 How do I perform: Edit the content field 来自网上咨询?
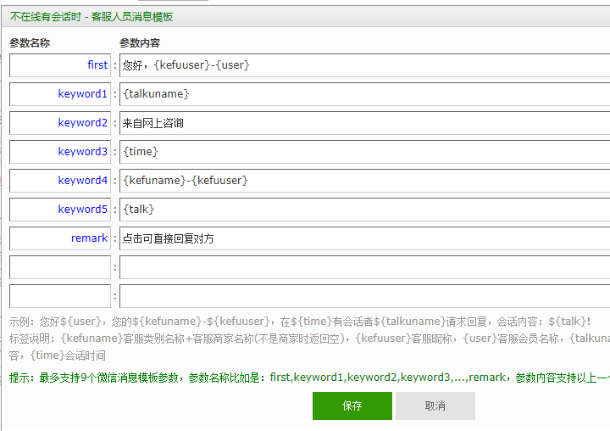point(364,123)
